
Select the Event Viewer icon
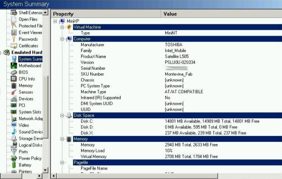point(14,33)
